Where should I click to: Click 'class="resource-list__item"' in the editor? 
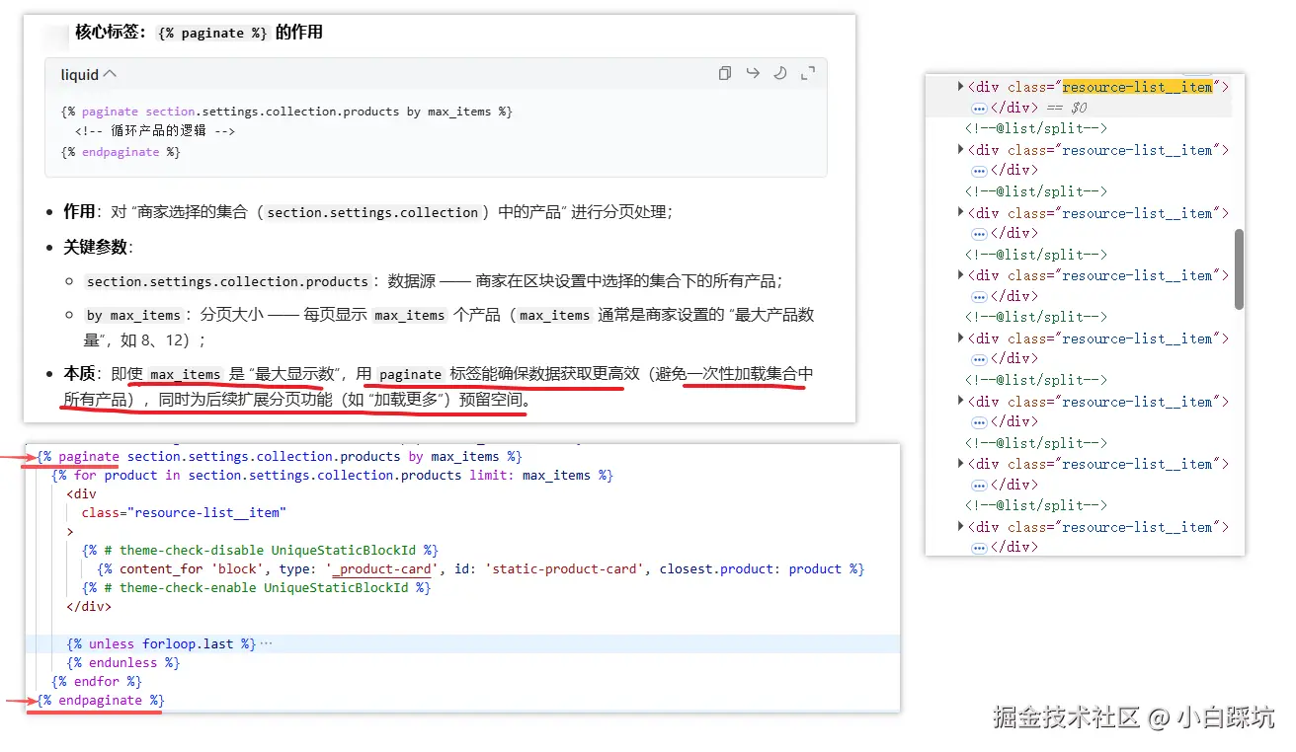tap(184, 513)
